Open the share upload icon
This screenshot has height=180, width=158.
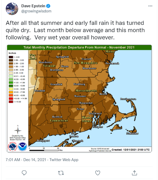[x=134, y=173]
